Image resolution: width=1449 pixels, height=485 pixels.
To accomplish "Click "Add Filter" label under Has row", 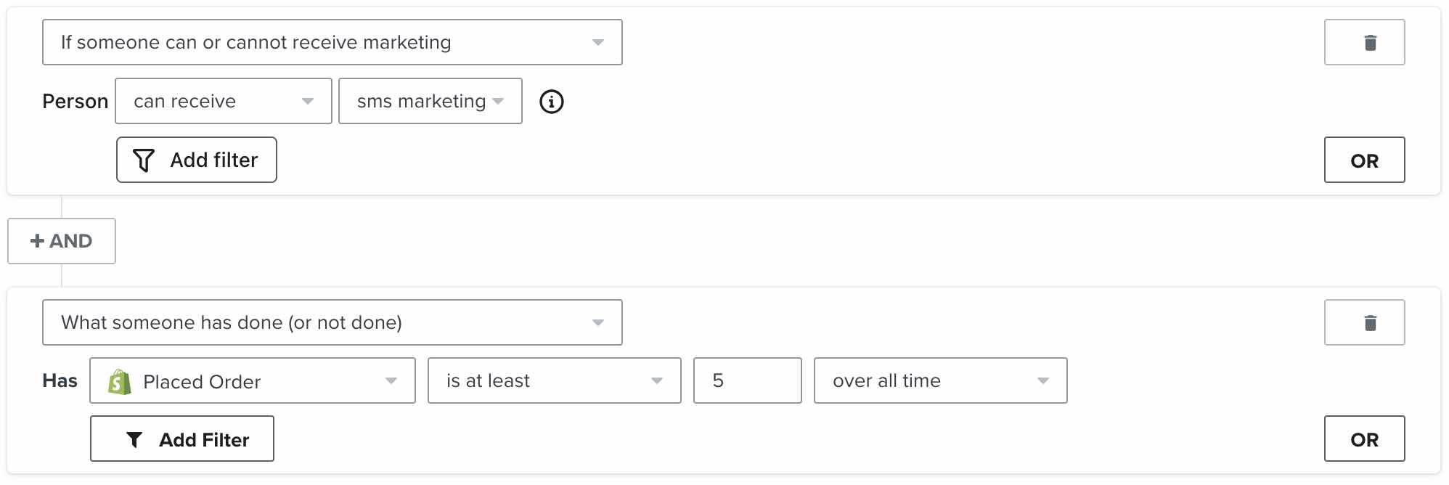I will [x=204, y=440].
